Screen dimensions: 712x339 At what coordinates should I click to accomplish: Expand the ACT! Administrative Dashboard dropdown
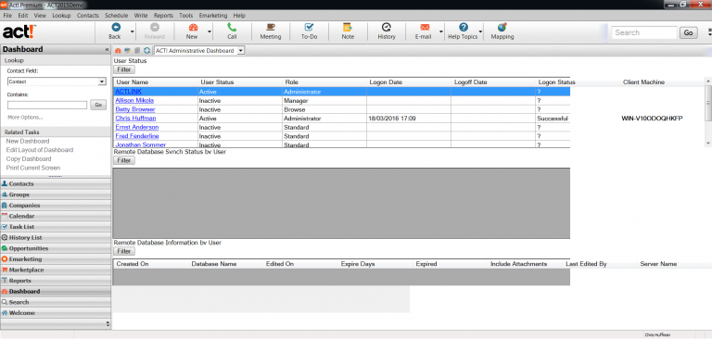point(241,51)
